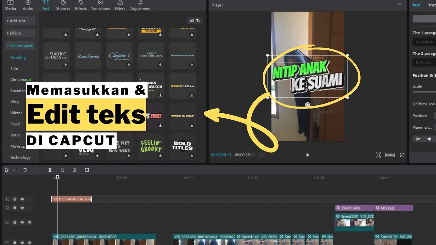The image size is (436, 245).
Task: Select the FPS Lag effect clip
Action: coord(394,208)
